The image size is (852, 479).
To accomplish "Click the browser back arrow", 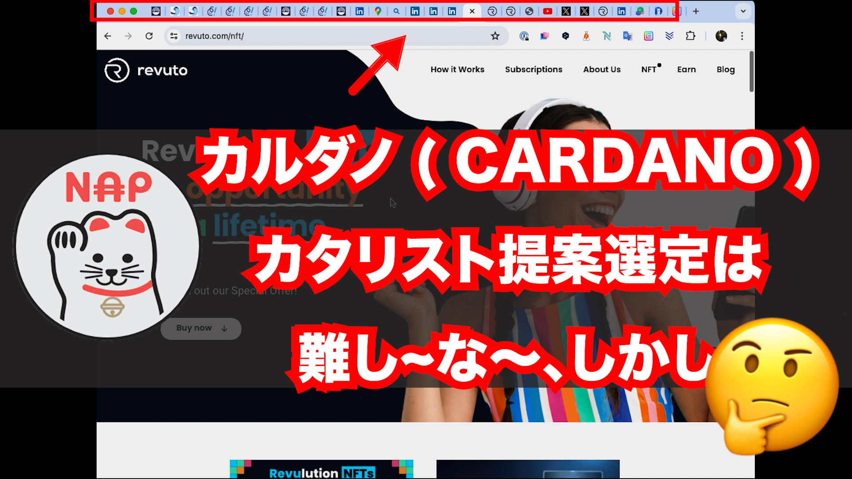I will point(108,36).
